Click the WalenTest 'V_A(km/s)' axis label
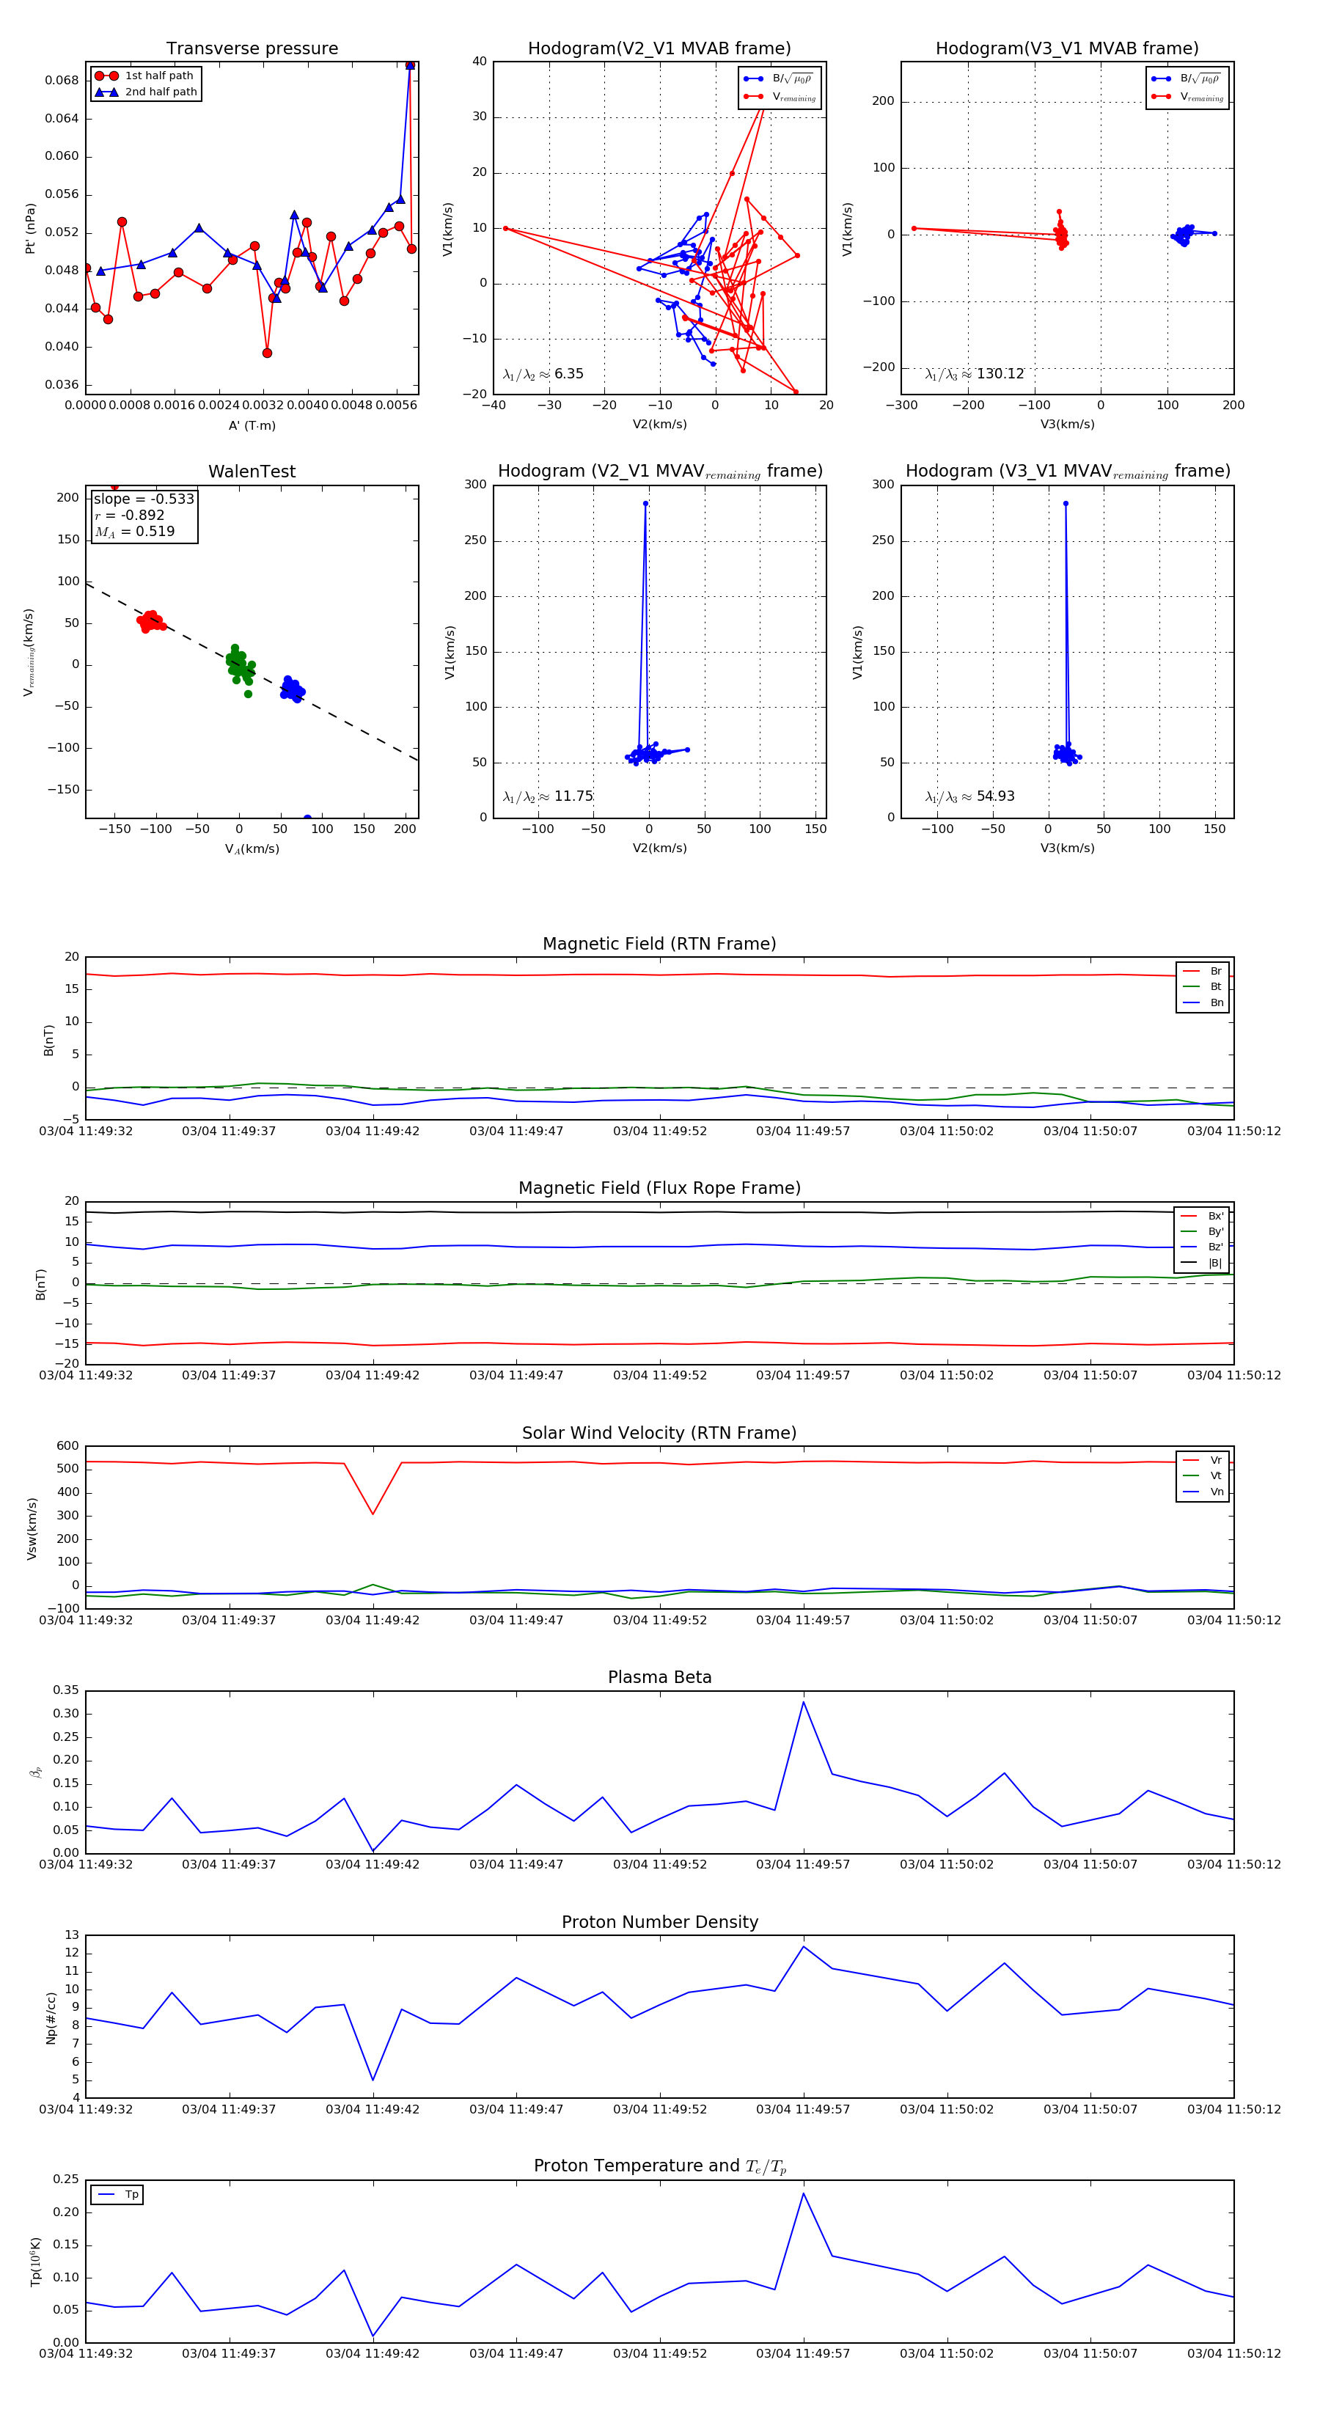 click(252, 849)
